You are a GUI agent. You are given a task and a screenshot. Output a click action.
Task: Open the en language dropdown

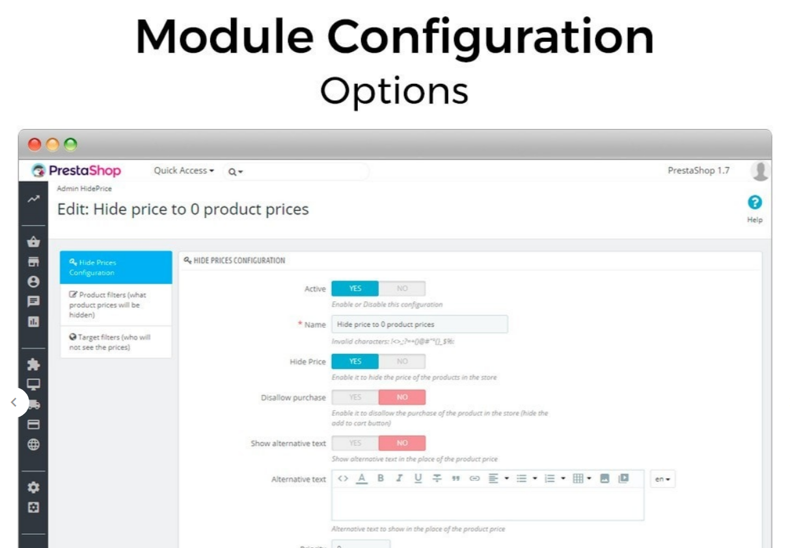tap(662, 480)
